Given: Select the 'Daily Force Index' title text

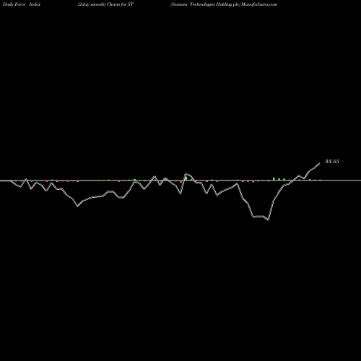Looking at the screenshot, I should (22, 4).
